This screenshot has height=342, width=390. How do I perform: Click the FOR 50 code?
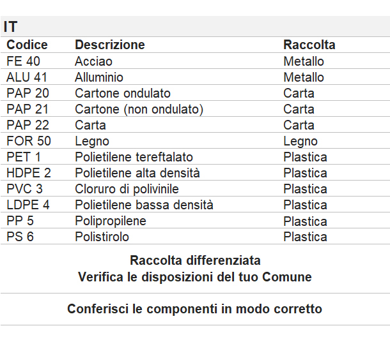coord(29,141)
